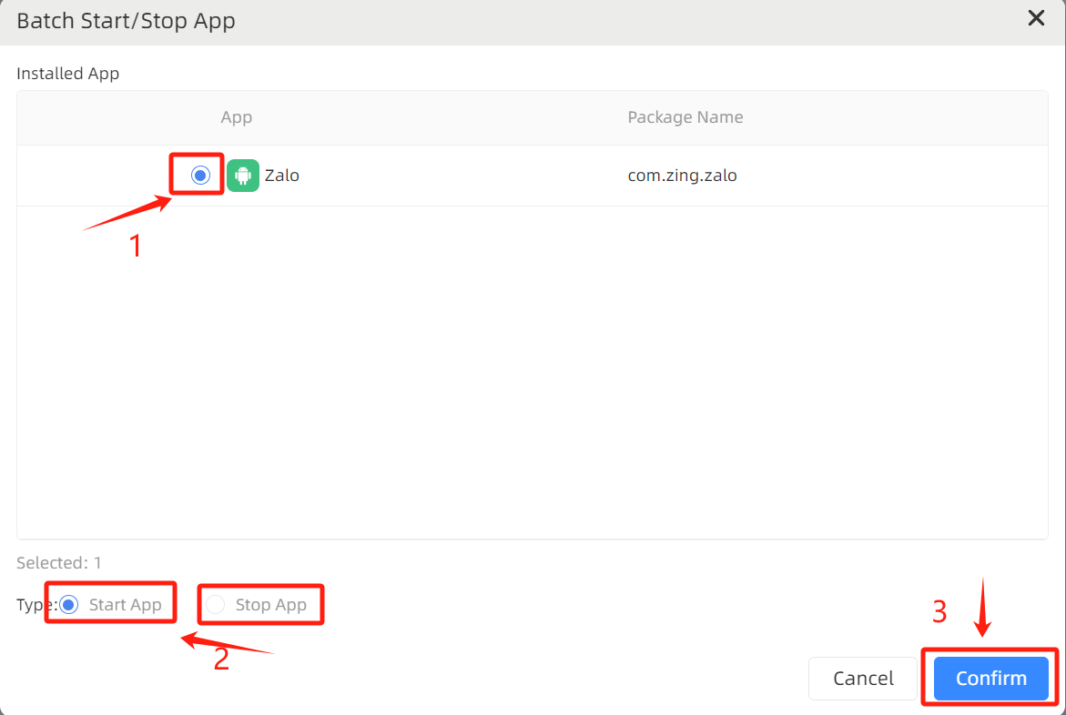Click the Start App label text
Screen dimensions: 1066x715
pos(125,605)
